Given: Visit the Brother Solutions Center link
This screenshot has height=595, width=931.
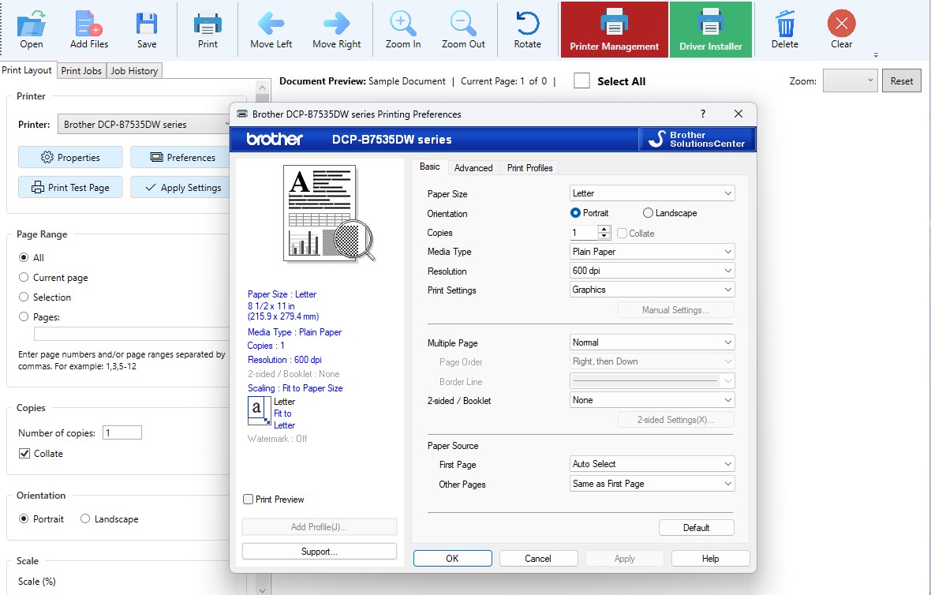Looking at the screenshot, I should (x=697, y=139).
